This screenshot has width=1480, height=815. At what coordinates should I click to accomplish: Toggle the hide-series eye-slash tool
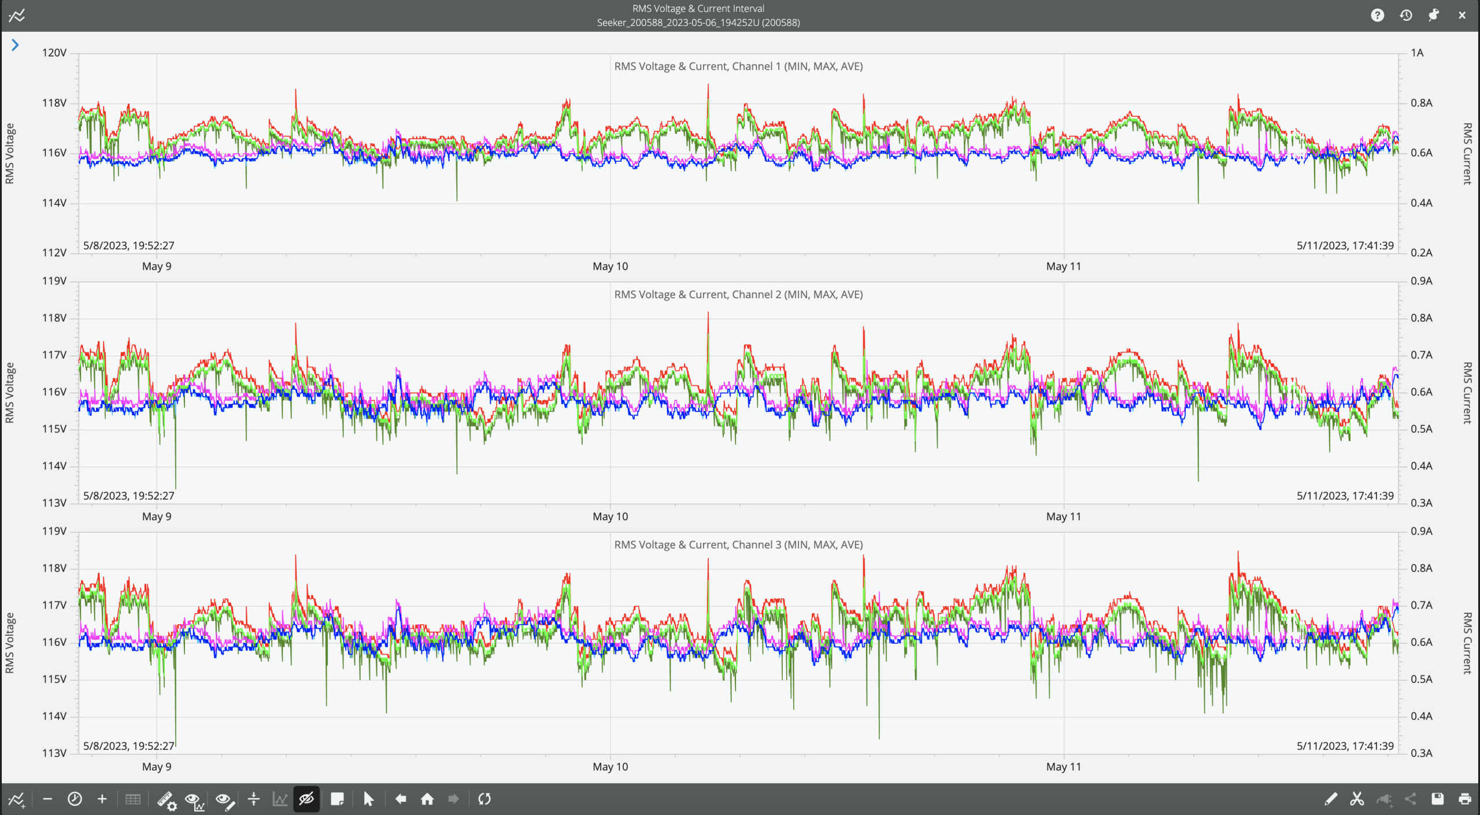tap(306, 799)
